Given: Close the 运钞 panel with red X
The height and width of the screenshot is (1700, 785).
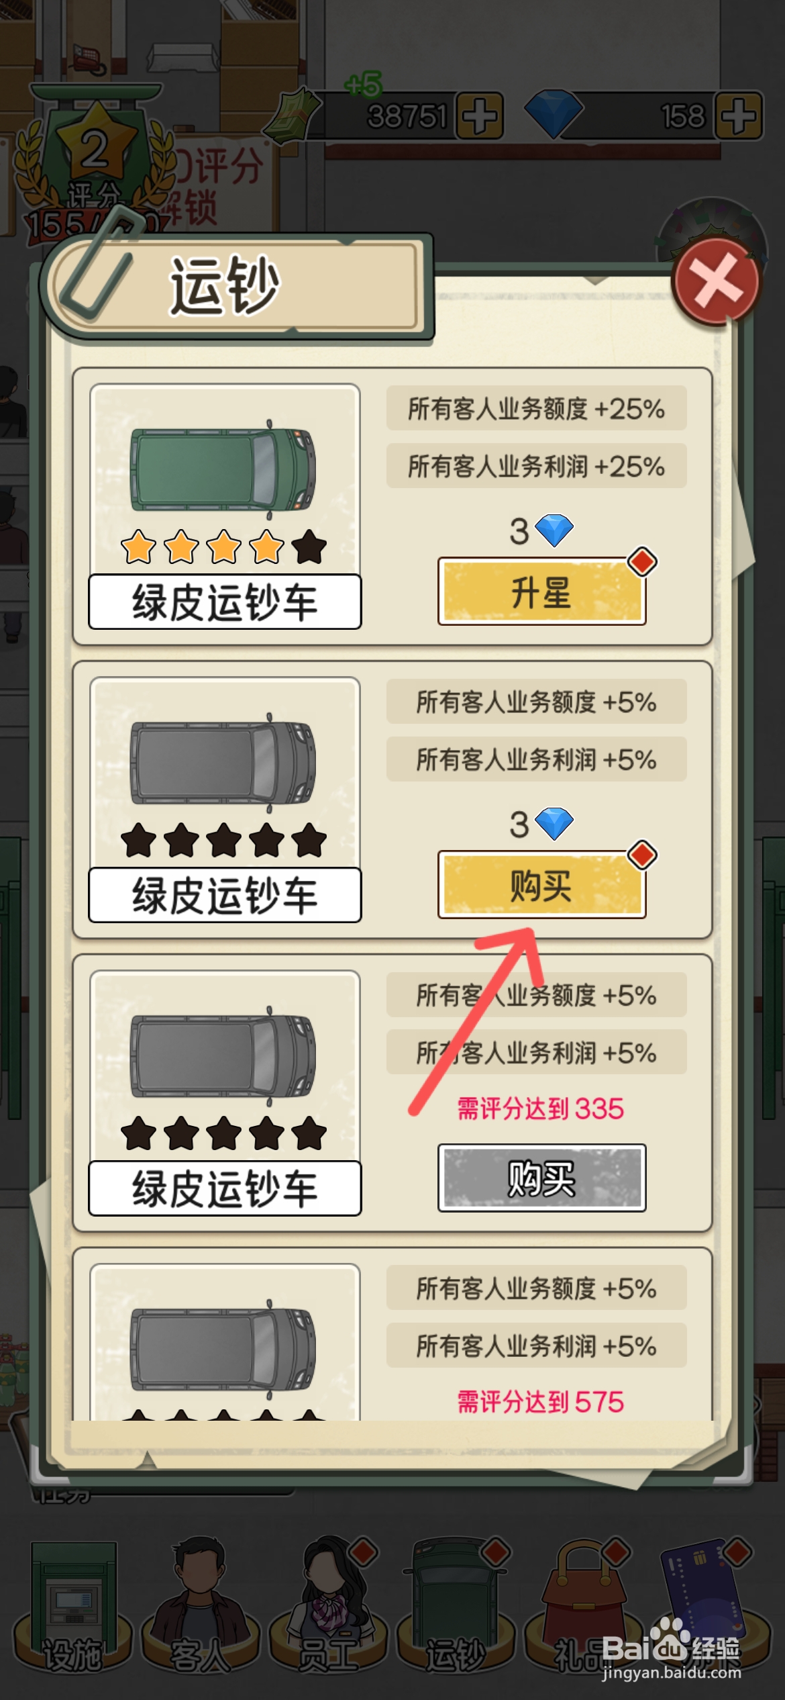Looking at the screenshot, I should coord(716,281).
